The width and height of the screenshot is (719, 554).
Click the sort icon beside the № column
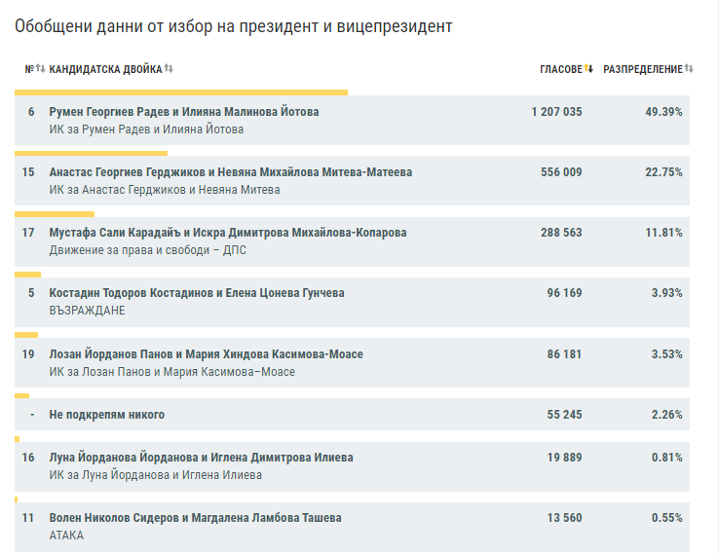[x=40, y=69]
